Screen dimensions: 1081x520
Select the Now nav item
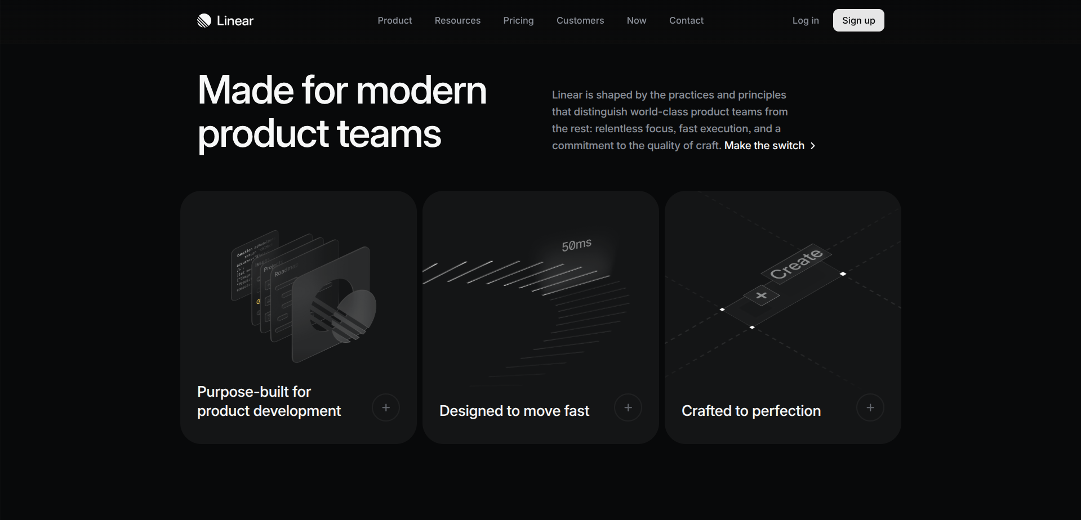pyautogui.click(x=637, y=21)
